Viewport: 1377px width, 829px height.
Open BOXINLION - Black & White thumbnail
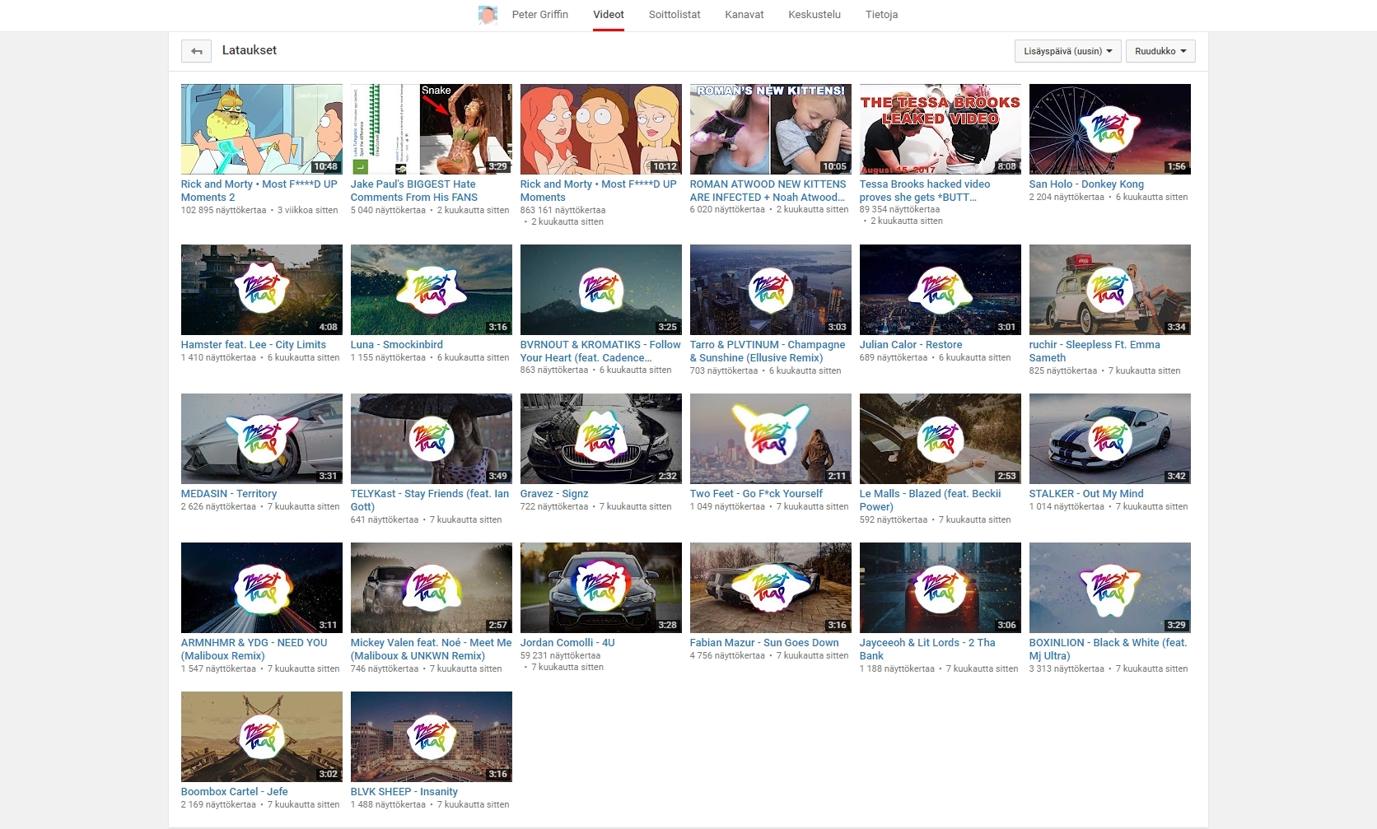(x=1110, y=588)
